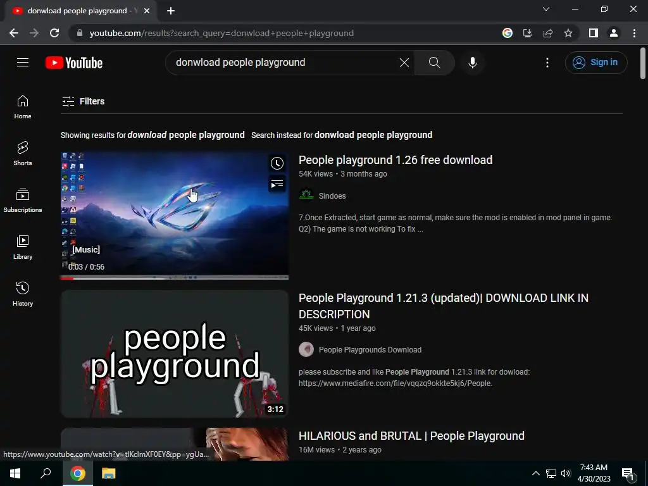Add first video to Watch later
This screenshot has height=486, width=648.
(277, 163)
